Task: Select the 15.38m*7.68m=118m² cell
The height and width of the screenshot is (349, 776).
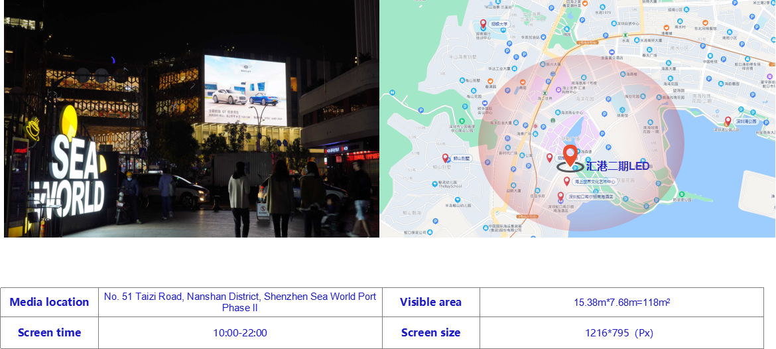Action: [x=621, y=302]
